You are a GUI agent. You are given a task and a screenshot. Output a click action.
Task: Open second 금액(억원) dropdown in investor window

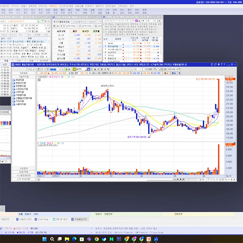coord(94,26)
